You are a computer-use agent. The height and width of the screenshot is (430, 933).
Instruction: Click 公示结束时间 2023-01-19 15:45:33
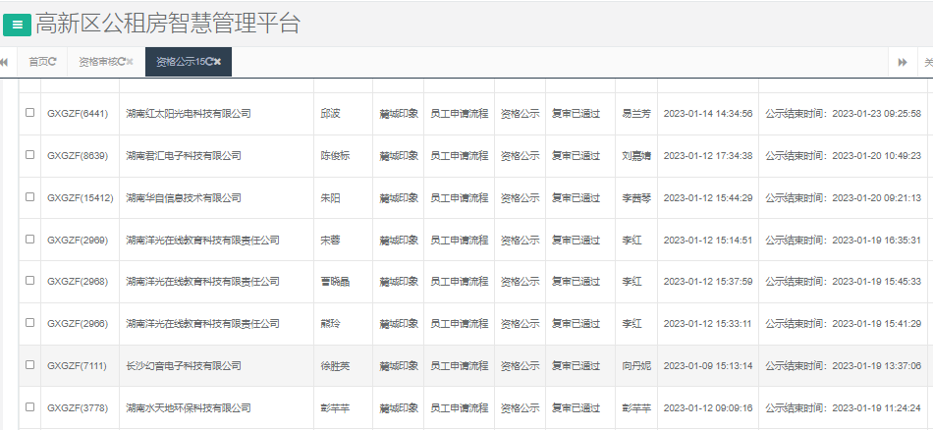click(x=844, y=282)
